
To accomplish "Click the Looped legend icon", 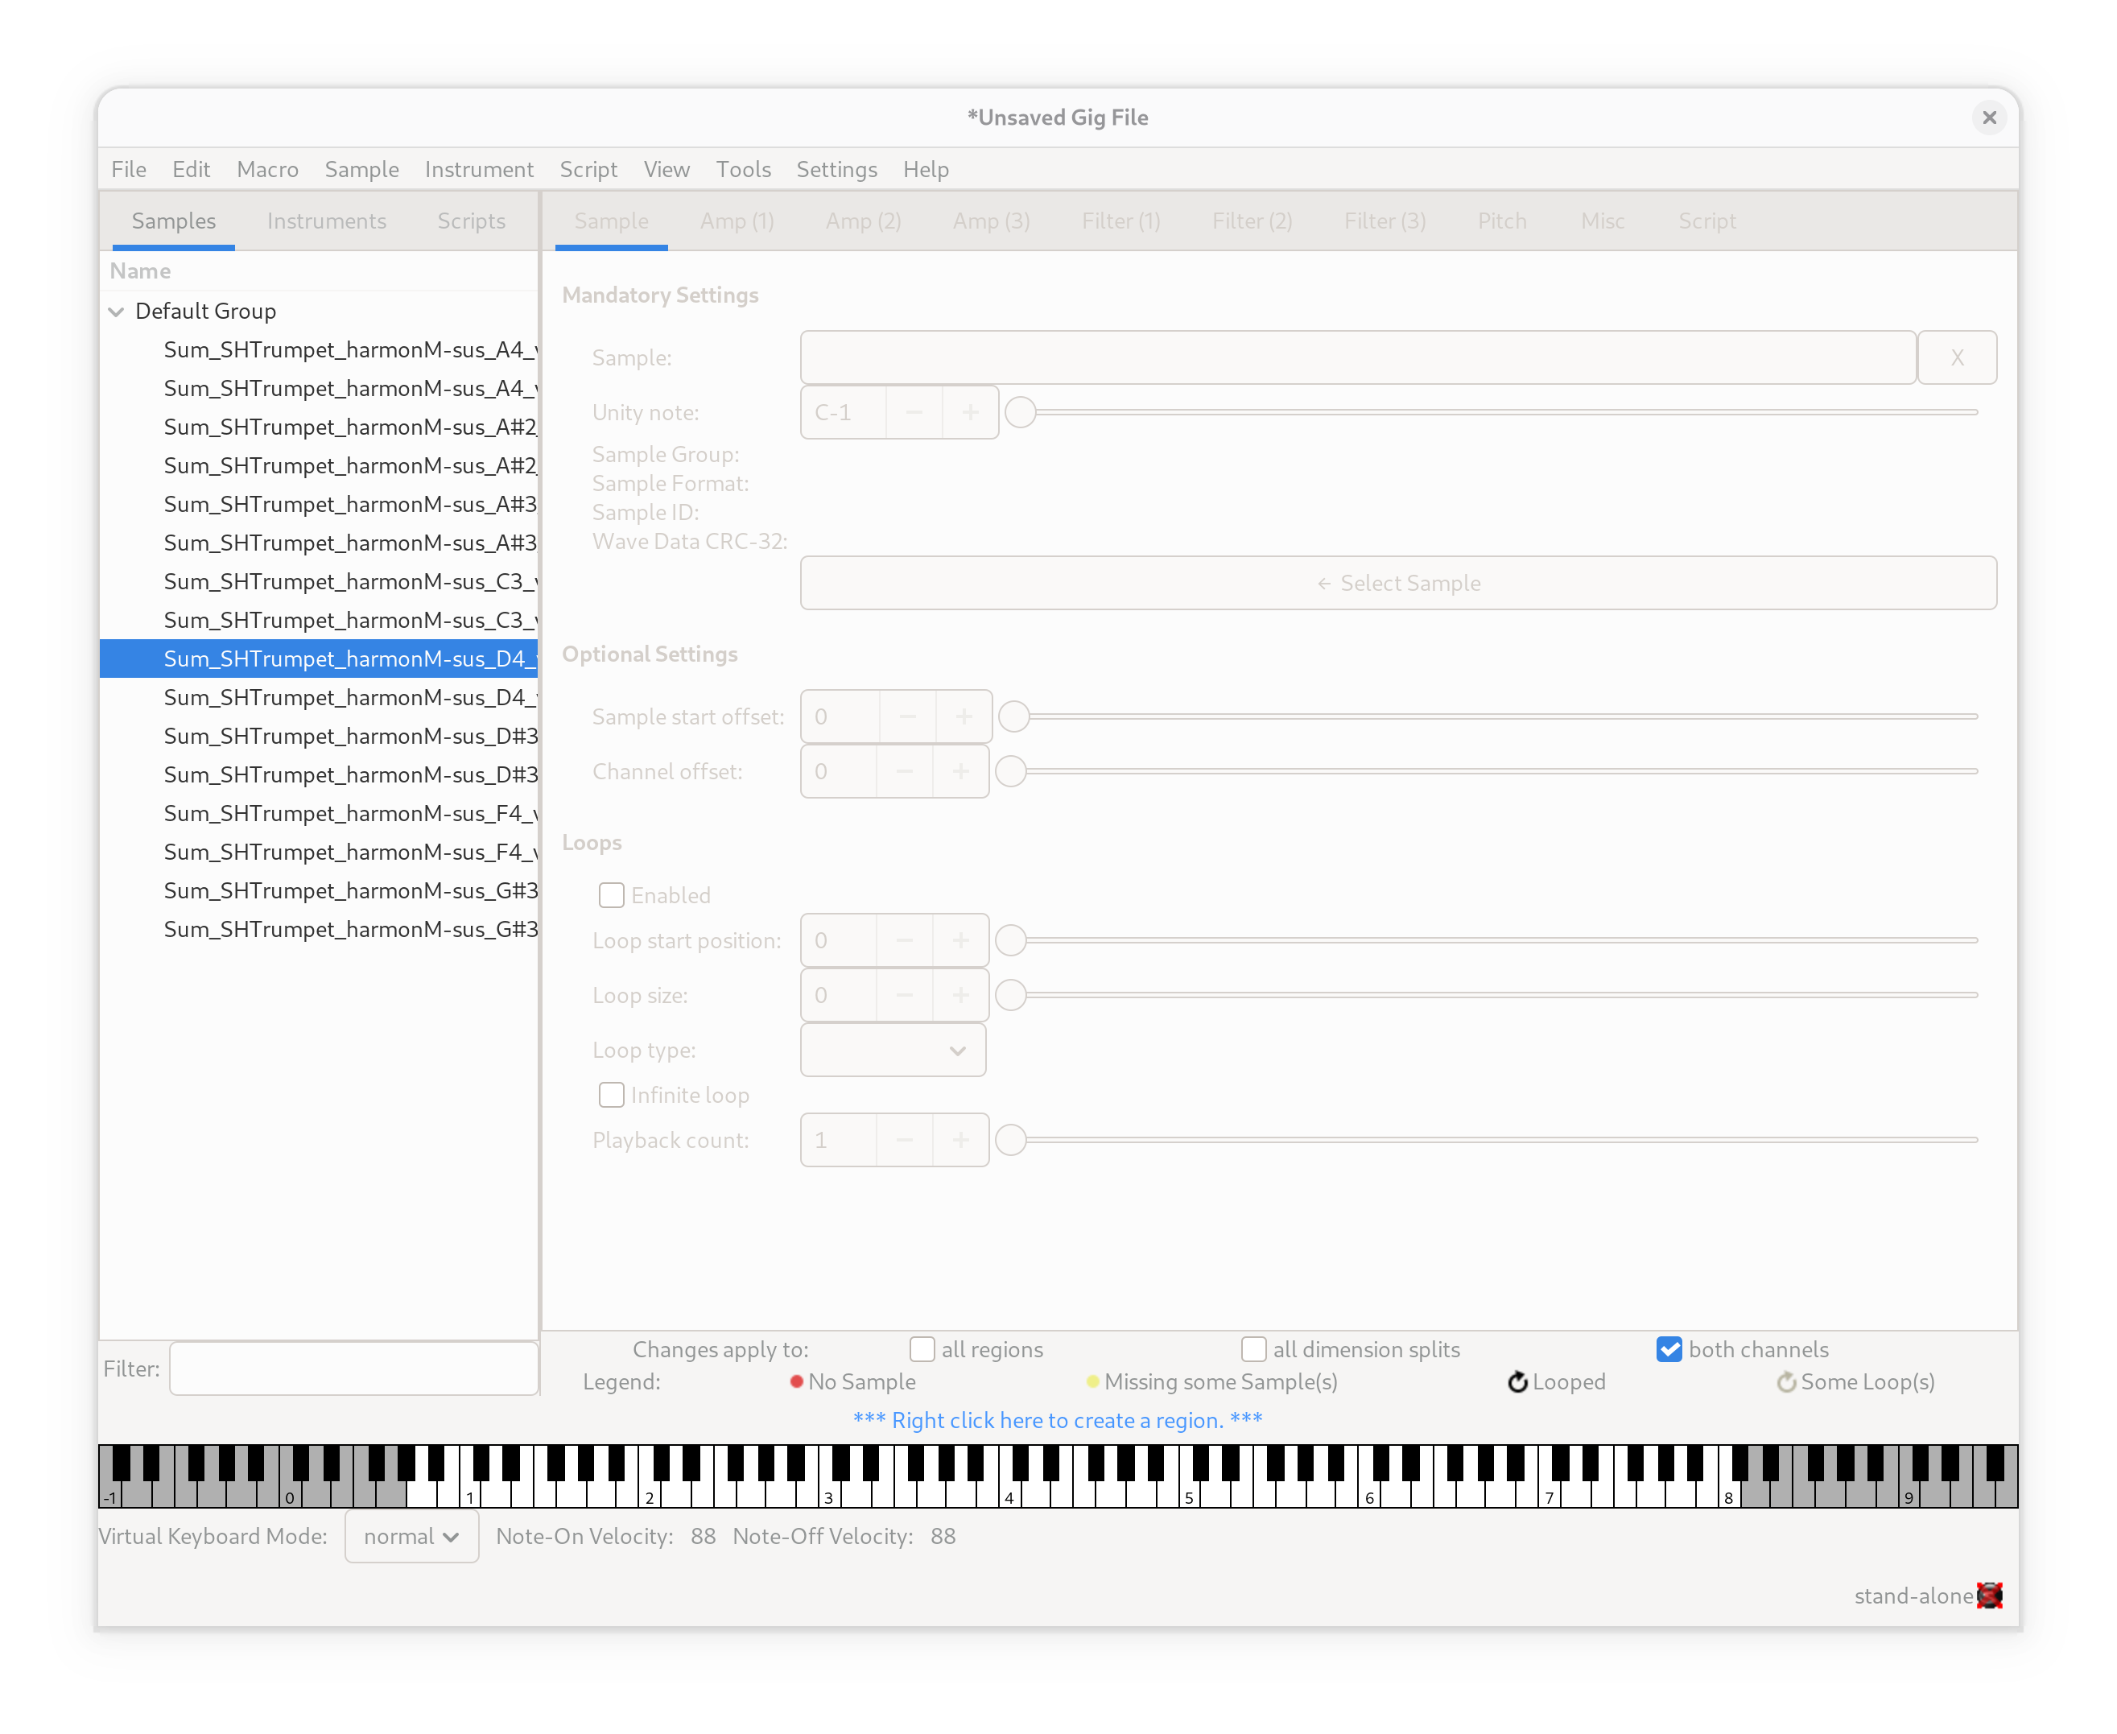I will point(1517,1381).
